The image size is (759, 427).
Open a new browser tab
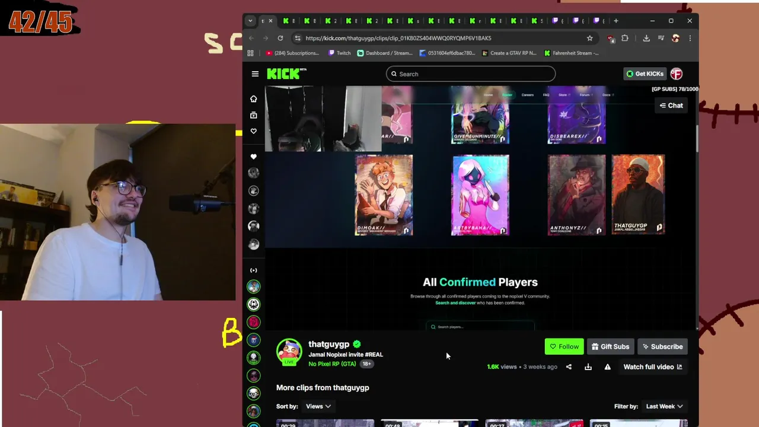[616, 21]
